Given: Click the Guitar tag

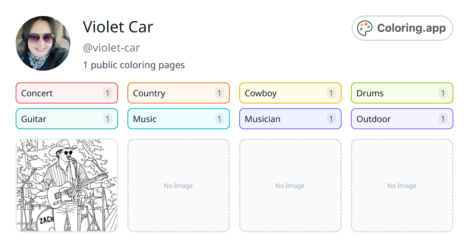Looking at the screenshot, I should coord(66,119).
